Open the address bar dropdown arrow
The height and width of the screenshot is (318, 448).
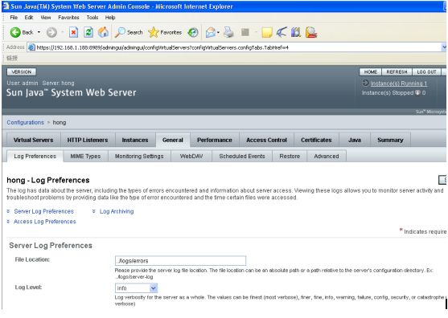click(x=444, y=47)
